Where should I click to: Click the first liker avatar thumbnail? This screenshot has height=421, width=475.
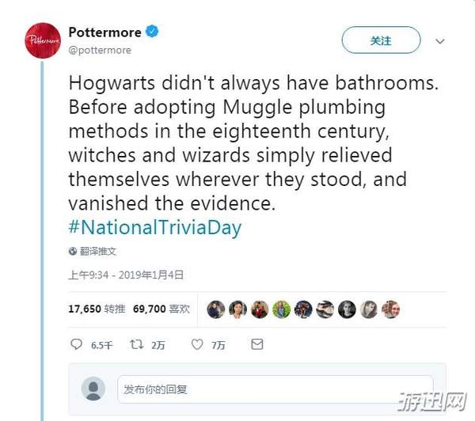tap(216, 309)
